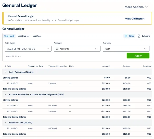
Task: Click the View Old Report link
Action: pos(135,19)
